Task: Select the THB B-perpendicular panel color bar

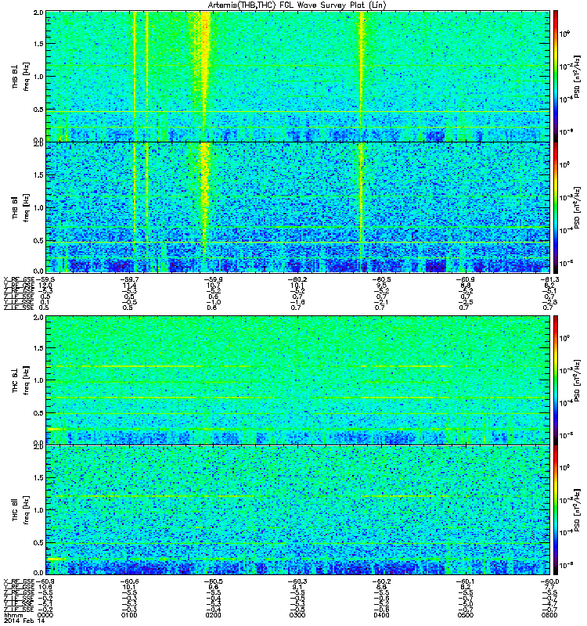Action: 556,76
